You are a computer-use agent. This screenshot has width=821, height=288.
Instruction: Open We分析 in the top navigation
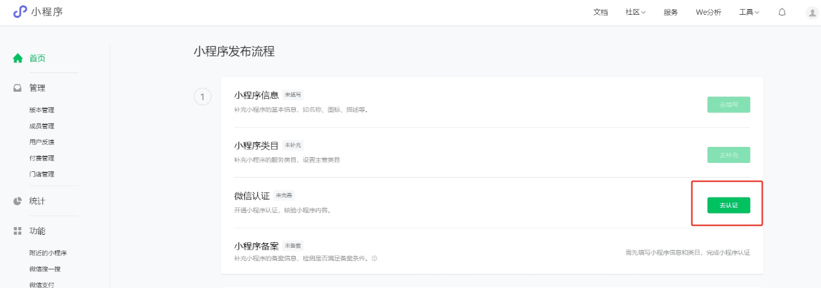tap(708, 12)
